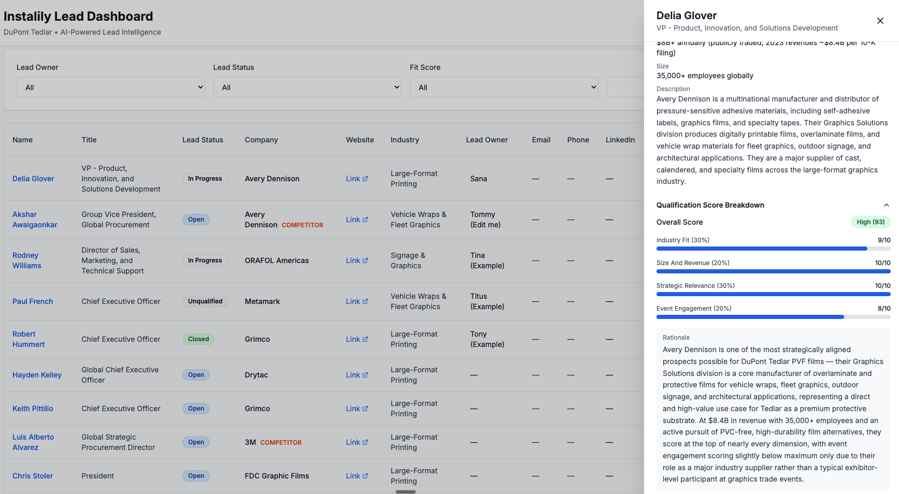Select the Chris Stoler lead name

(32, 475)
